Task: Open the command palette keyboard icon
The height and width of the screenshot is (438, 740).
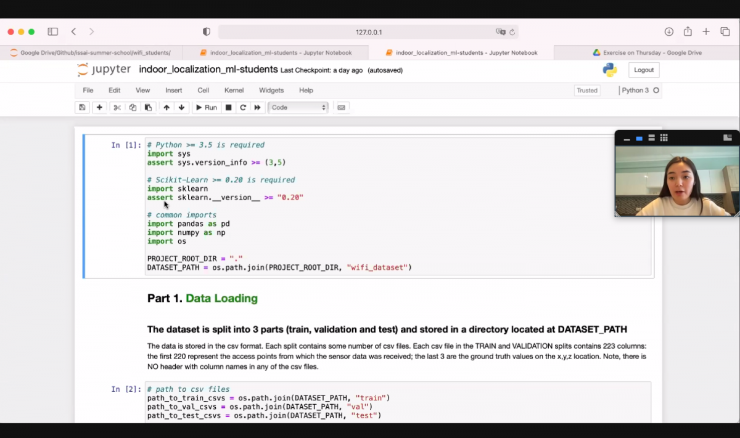Action: point(342,107)
